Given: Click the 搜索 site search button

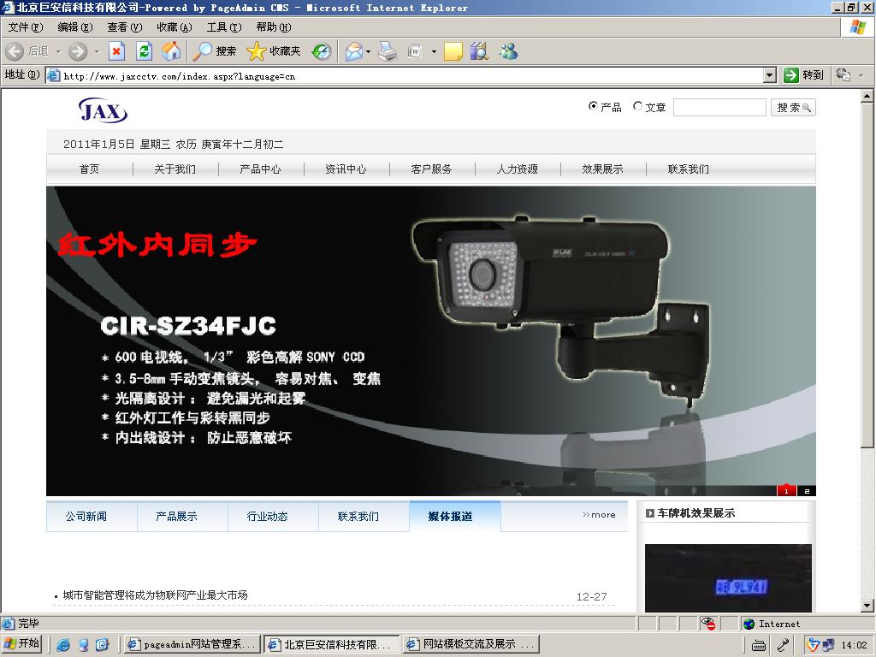Looking at the screenshot, I should (x=793, y=107).
